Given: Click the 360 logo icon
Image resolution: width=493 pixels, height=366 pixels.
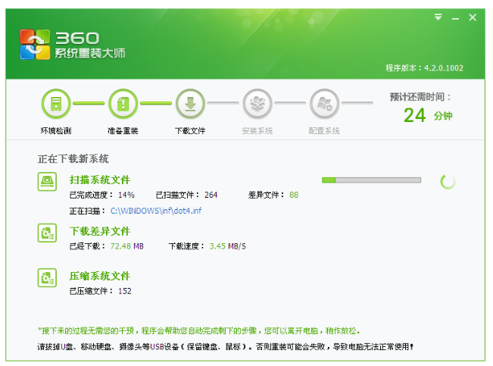Looking at the screenshot, I should tap(34, 45).
